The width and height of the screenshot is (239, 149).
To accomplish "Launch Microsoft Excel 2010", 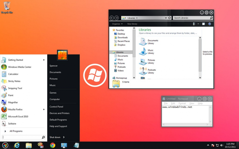I will (x=18, y=117).
